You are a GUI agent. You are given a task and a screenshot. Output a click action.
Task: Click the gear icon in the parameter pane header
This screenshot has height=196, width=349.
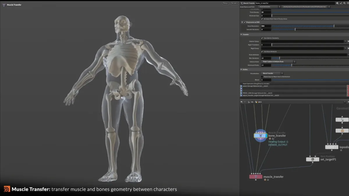click(x=337, y=3)
